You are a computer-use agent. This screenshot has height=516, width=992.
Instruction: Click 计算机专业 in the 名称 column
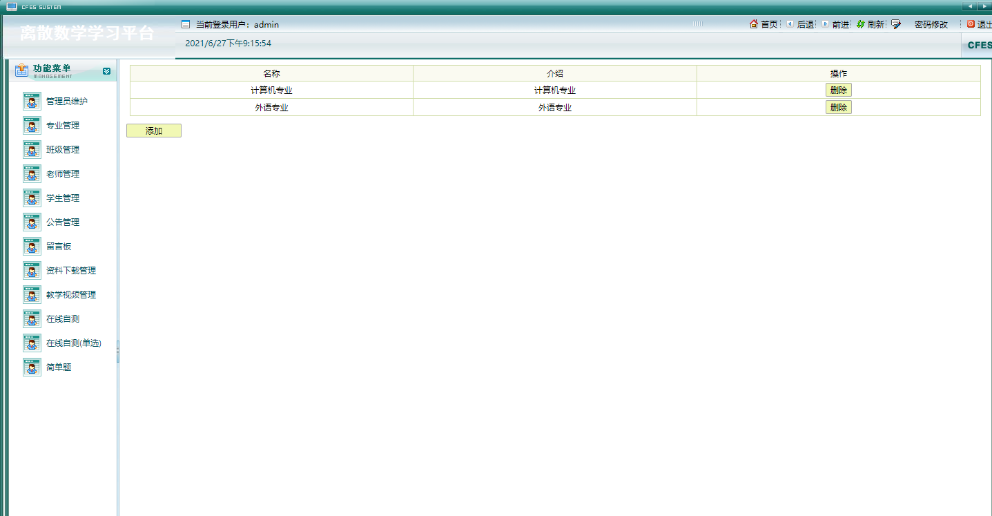click(271, 90)
